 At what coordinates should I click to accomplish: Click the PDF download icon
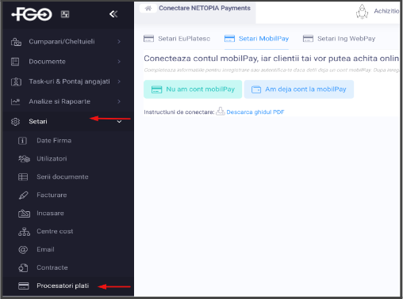click(x=221, y=112)
